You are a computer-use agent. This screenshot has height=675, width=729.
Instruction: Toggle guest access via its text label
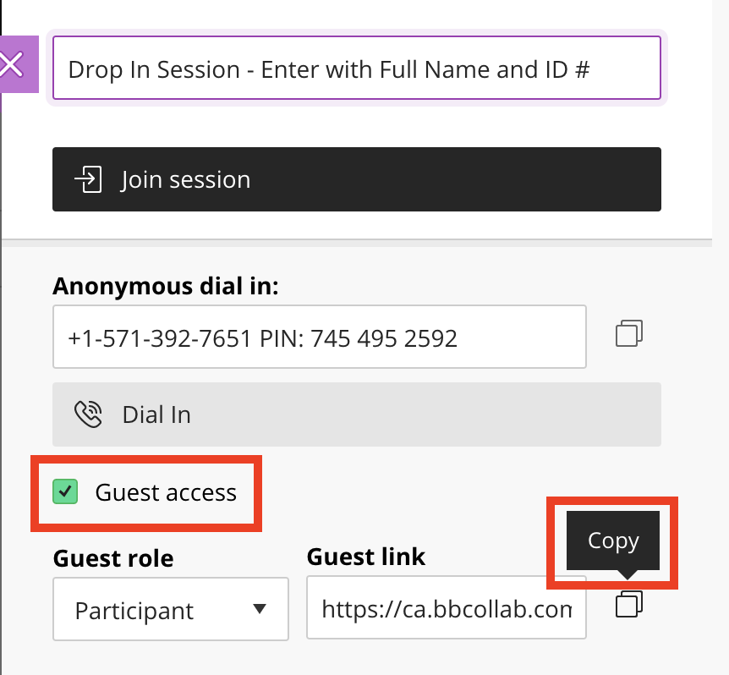click(x=166, y=492)
